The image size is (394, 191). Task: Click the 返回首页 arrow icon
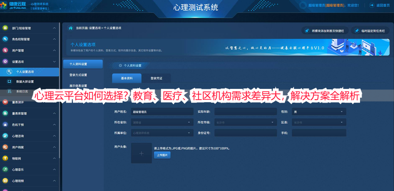[371, 5]
